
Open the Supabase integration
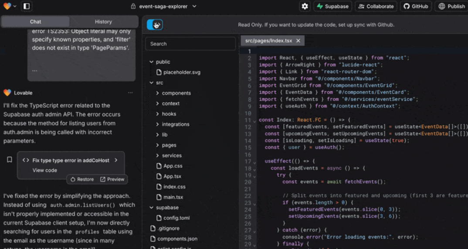point(333,6)
